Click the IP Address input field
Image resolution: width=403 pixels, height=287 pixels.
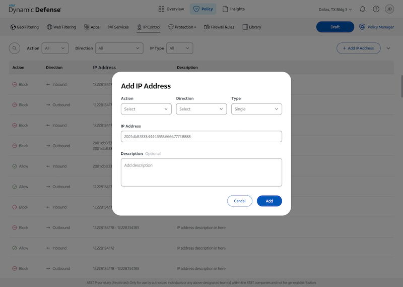pos(201,136)
